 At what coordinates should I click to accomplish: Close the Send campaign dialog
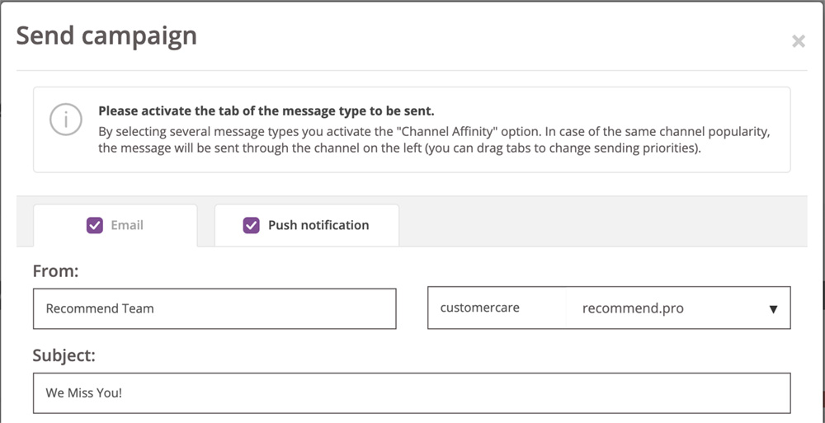[798, 41]
